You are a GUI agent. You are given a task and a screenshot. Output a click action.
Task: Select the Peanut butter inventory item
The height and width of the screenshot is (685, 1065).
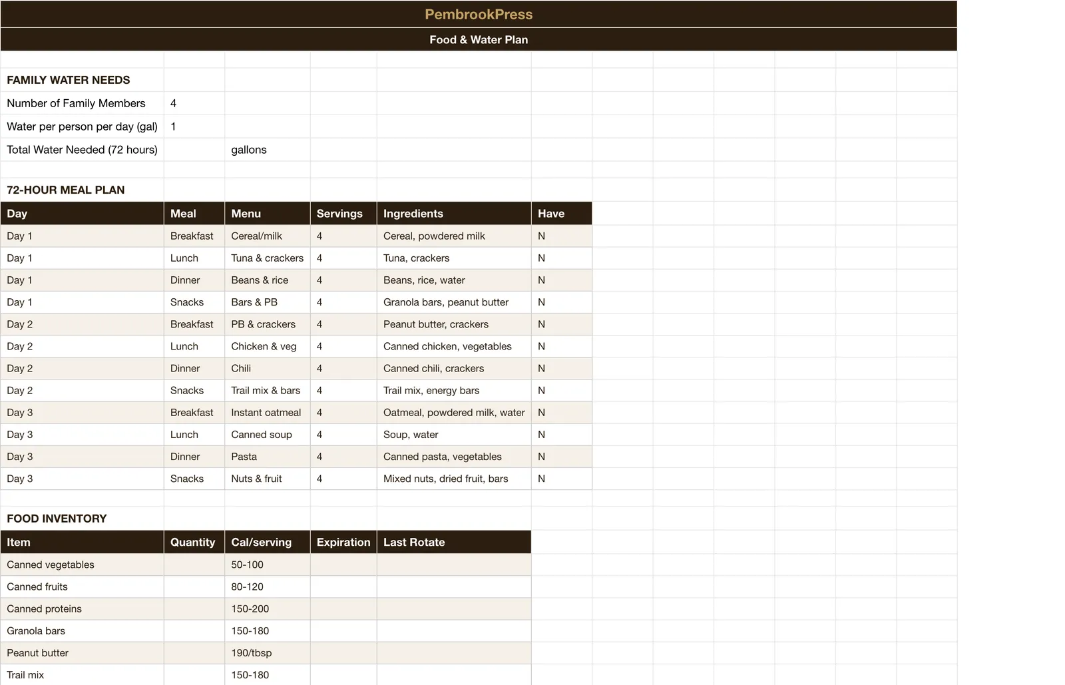[x=82, y=653]
